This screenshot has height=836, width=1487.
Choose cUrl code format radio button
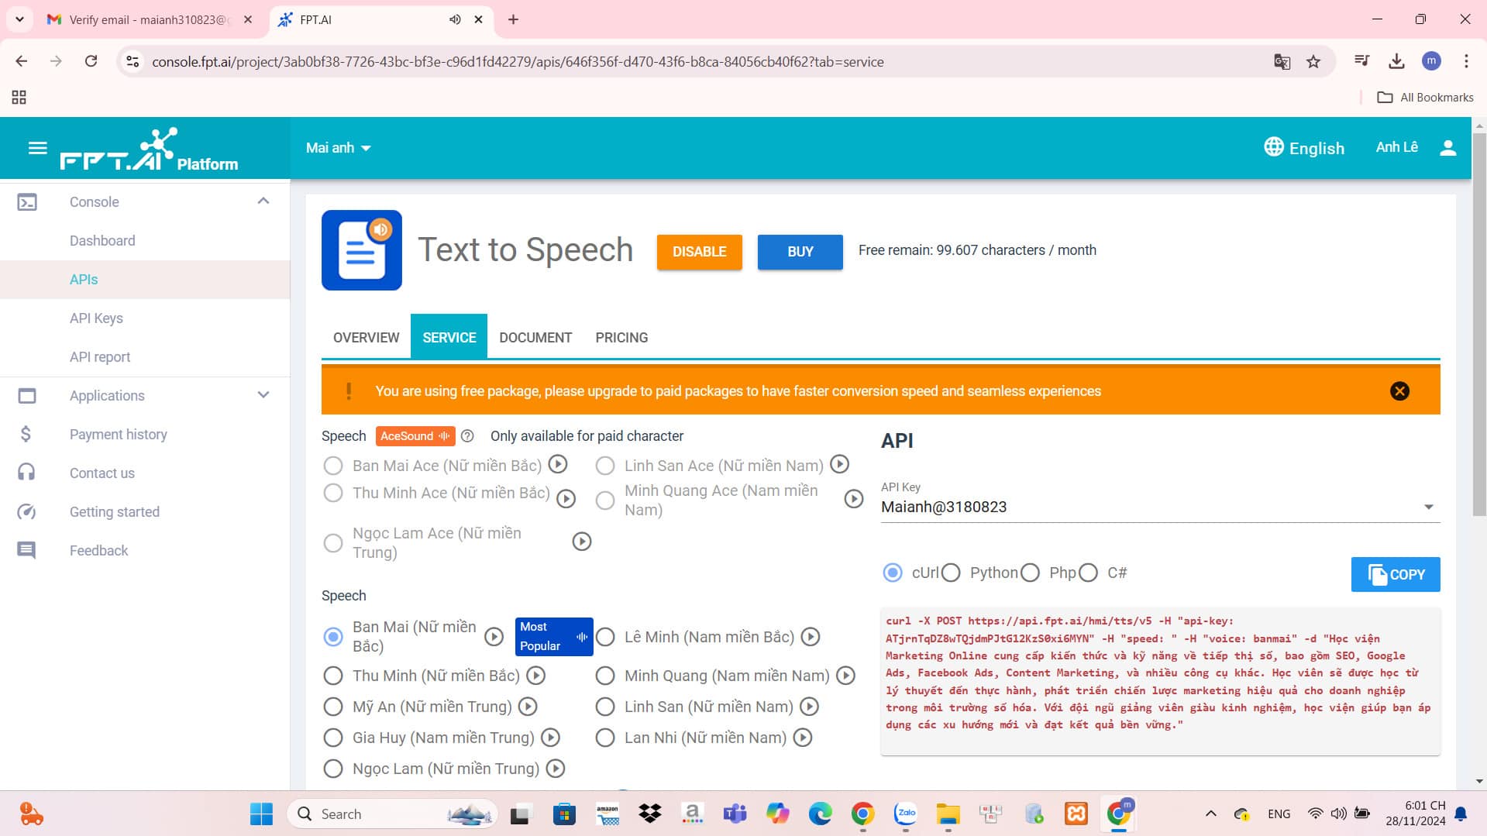click(893, 573)
